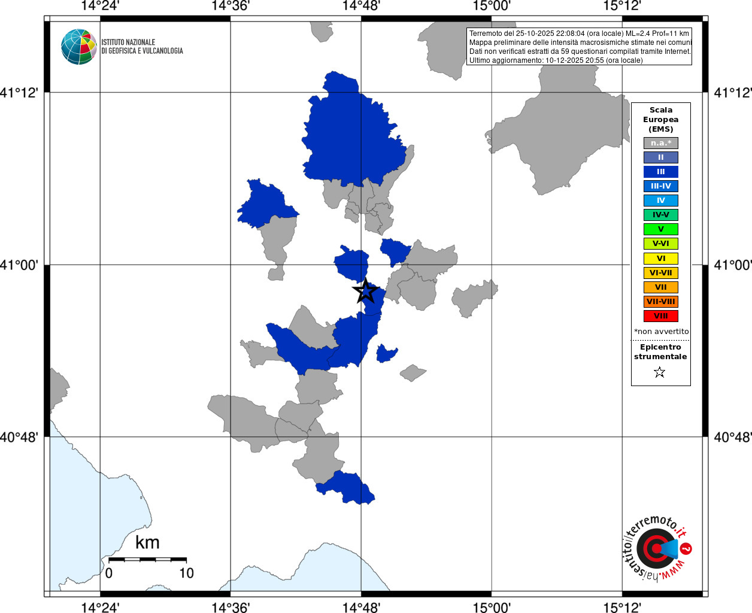Click the blue municipality at map bottom
The height and width of the screenshot is (613, 752).
pos(346,488)
